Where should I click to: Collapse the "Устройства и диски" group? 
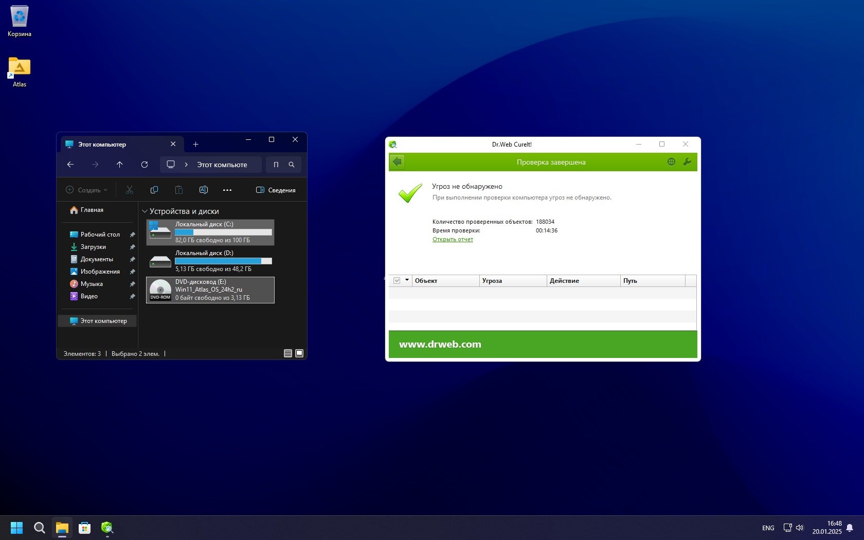[145, 211]
